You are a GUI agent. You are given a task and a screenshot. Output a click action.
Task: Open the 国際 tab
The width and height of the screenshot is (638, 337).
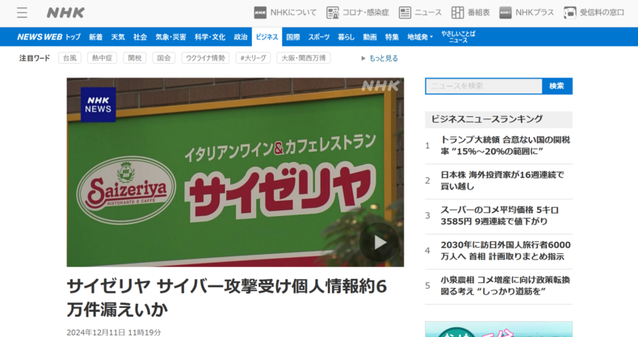coord(293,37)
